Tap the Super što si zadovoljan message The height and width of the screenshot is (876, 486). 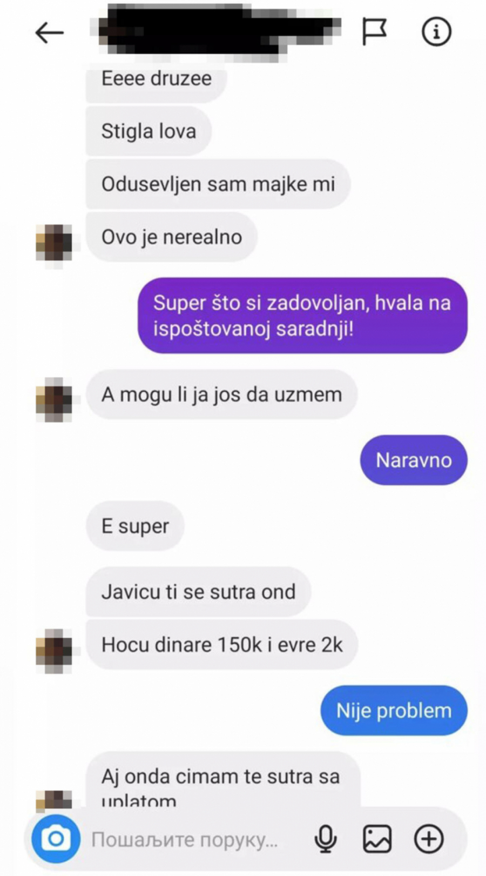(x=302, y=316)
